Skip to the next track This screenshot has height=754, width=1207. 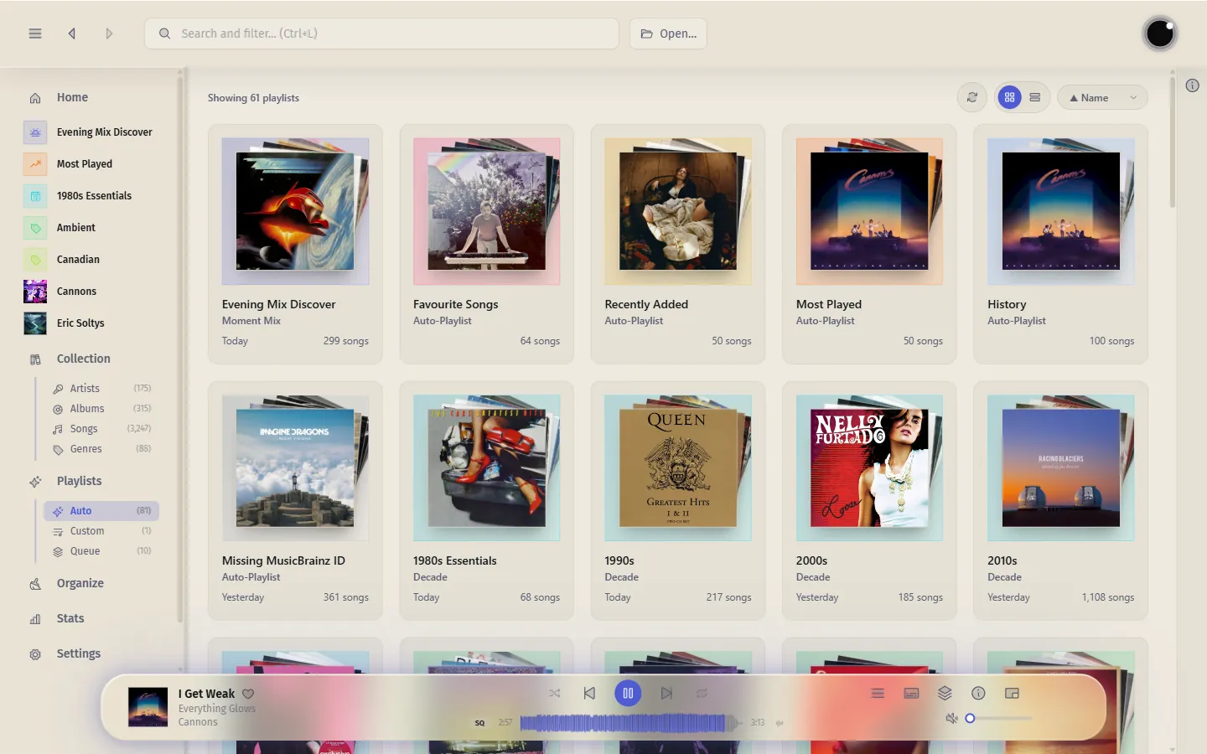pyautogui.click(x=666, y=694)
